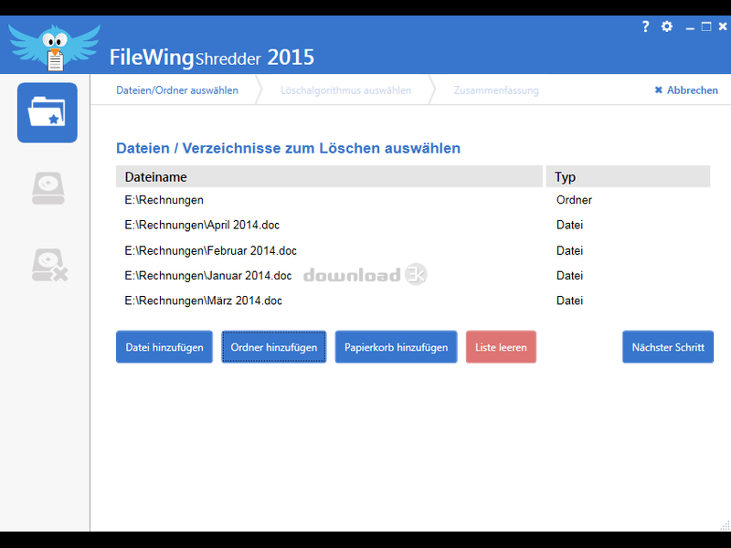Proceed with the Nächster Schritt button
This screenshot has height=548, width=731.
668,347
